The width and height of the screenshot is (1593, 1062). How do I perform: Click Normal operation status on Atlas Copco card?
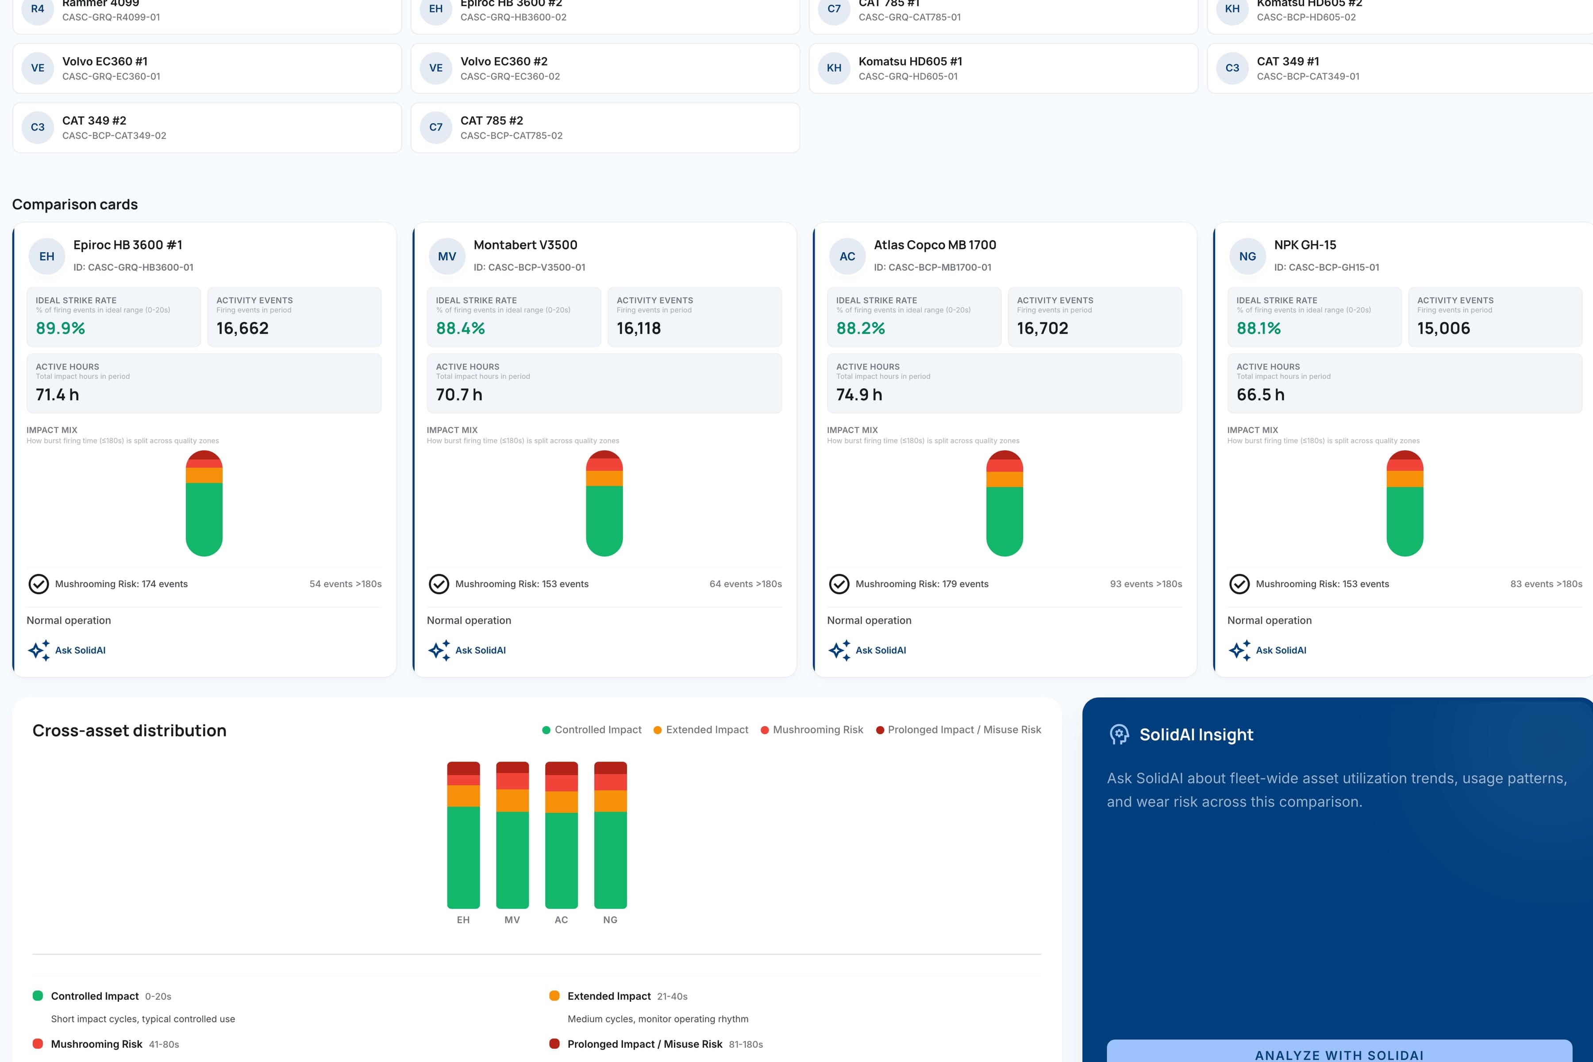coord(869,620)
